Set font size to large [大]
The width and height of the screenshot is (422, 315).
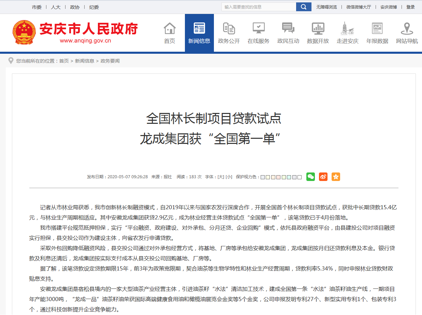tap(221, 177)
